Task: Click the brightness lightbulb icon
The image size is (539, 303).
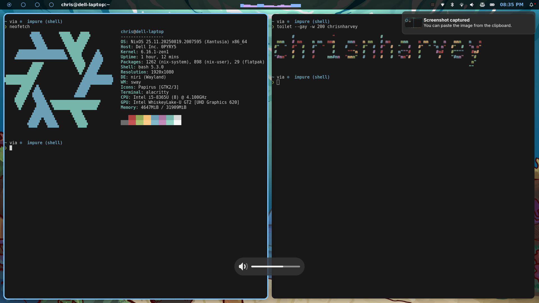Action: point(462,5)
